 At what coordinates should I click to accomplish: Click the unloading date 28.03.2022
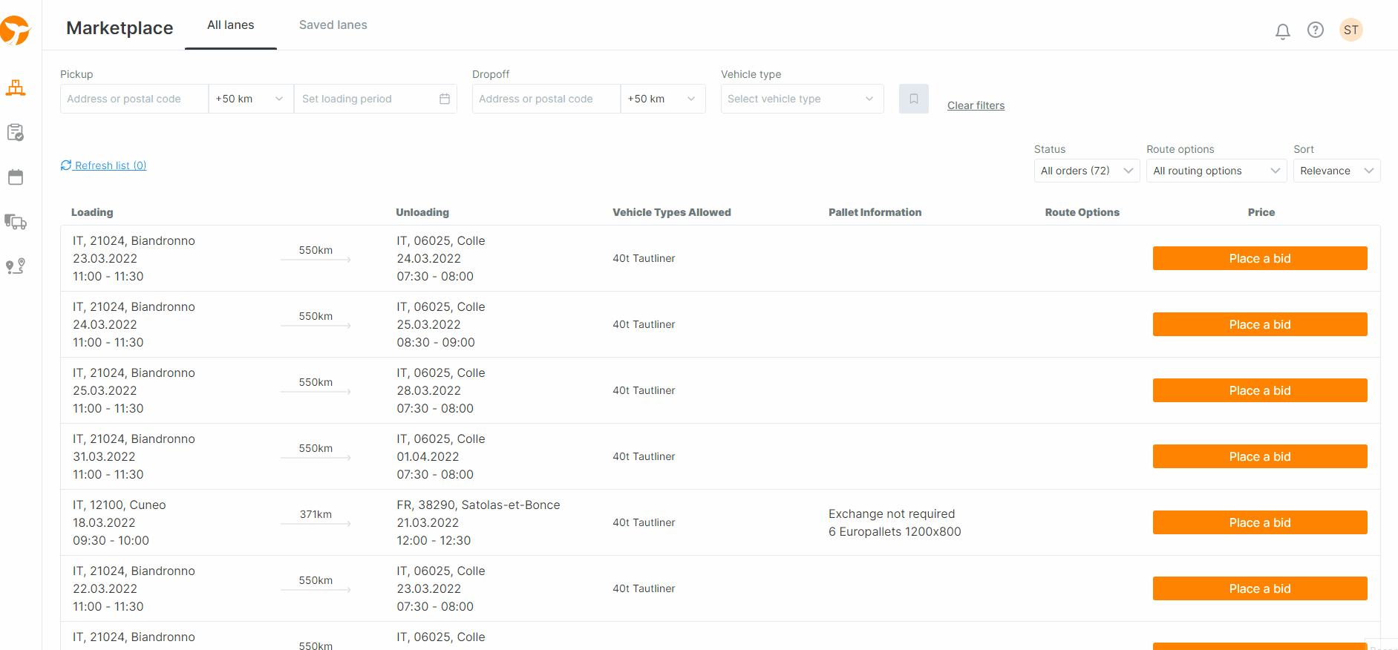coord(428,390)
